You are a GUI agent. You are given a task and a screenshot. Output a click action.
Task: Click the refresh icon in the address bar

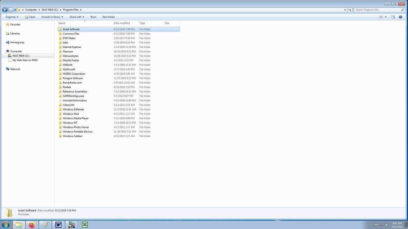click(350, 10)
